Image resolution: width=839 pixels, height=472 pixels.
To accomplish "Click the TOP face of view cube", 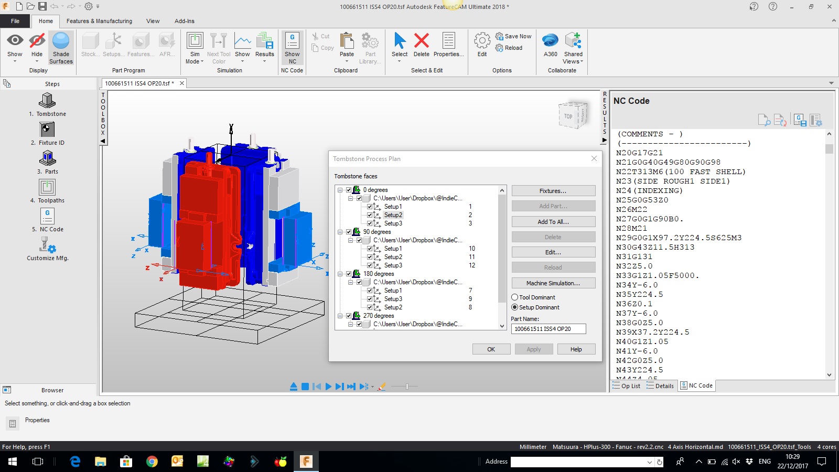I will [x=568, y=116].
